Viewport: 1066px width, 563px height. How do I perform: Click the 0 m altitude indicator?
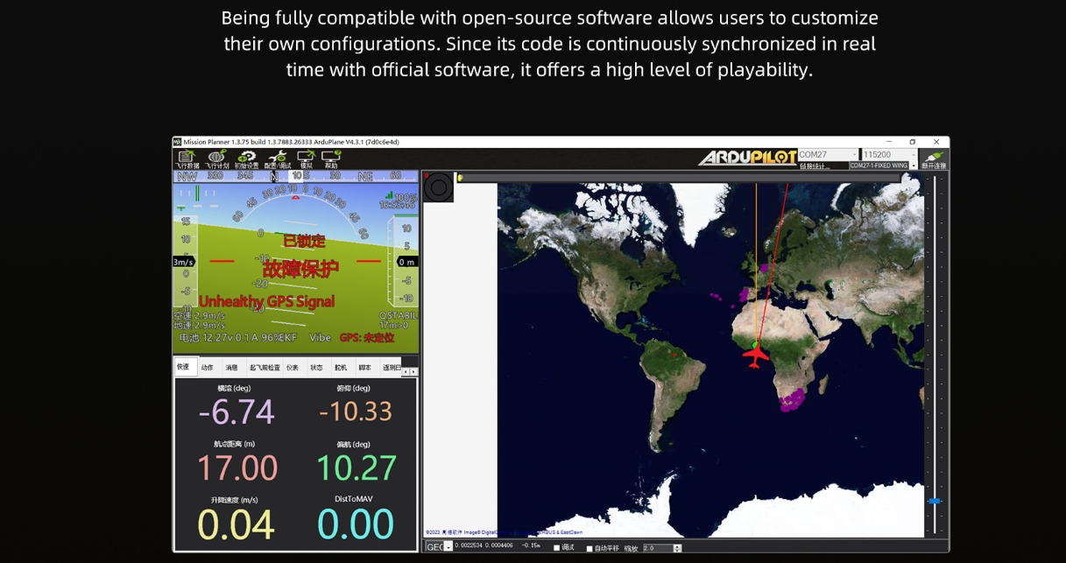pyautogui.click(x=406, y=262)
